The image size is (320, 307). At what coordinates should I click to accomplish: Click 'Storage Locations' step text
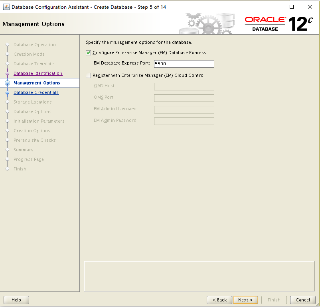(x=33, y=102)
